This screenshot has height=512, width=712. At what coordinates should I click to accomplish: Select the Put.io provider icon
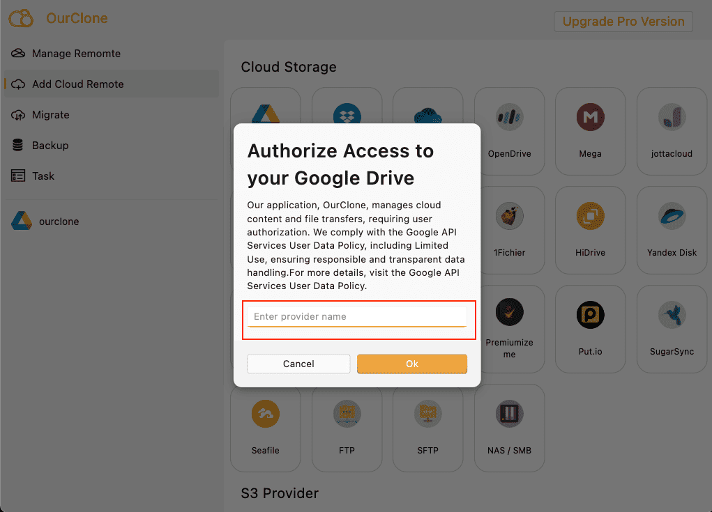590,316
